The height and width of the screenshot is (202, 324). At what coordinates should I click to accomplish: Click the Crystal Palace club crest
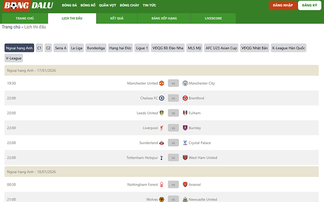click(185, 143)
